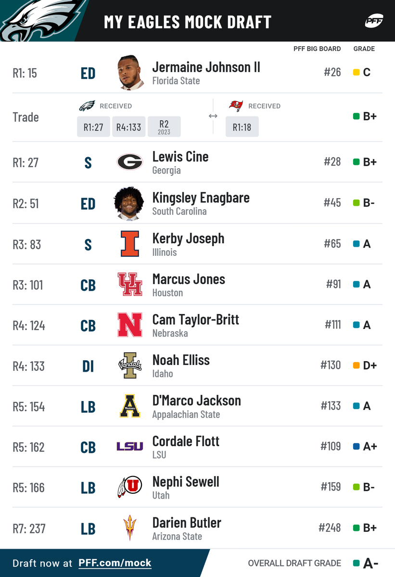Click Jermaine Johnson II headshot photo
The image size is (395, 577).
[x=130, y=73]
